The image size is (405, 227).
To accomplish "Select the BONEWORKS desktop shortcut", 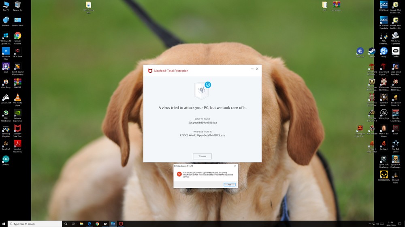I will click(x=384, y=176).
